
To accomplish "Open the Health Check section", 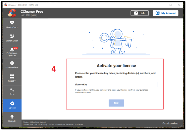I will [x=12, y=25].
